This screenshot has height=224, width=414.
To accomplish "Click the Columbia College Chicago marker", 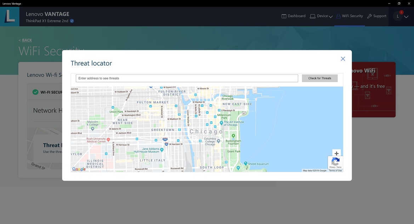I will coord(219,141).
